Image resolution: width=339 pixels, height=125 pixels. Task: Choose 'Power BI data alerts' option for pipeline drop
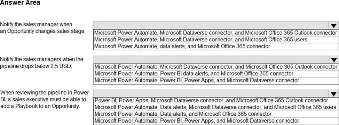point(216,74)
